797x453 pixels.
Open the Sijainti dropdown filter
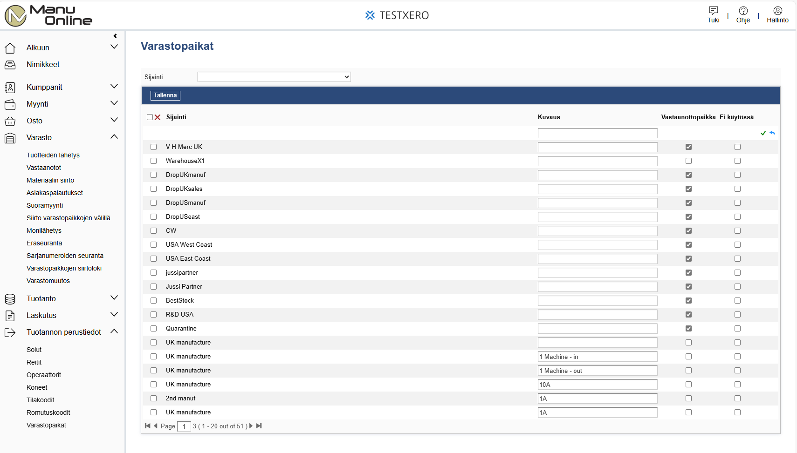[x=274, y=77]
